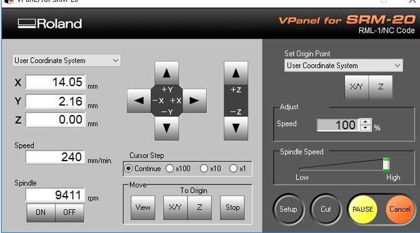Select x1 cursor step
420x233 pixels.
click(x=237, y=169)
